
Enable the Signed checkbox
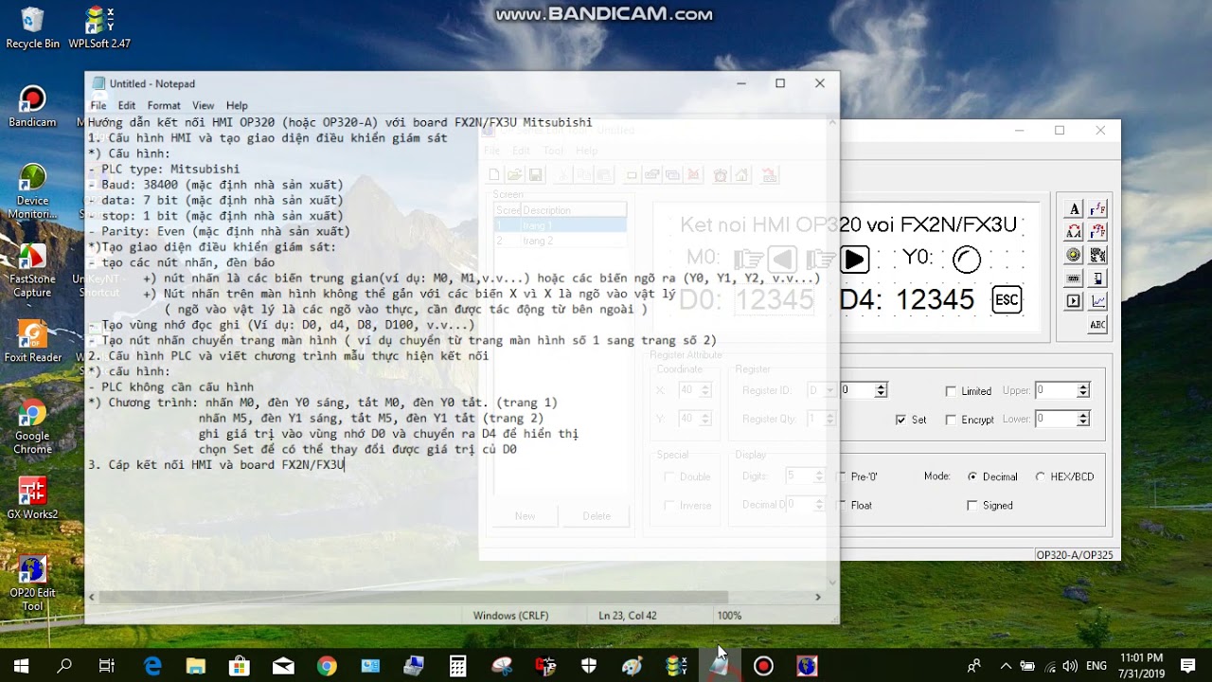point(971,506)
